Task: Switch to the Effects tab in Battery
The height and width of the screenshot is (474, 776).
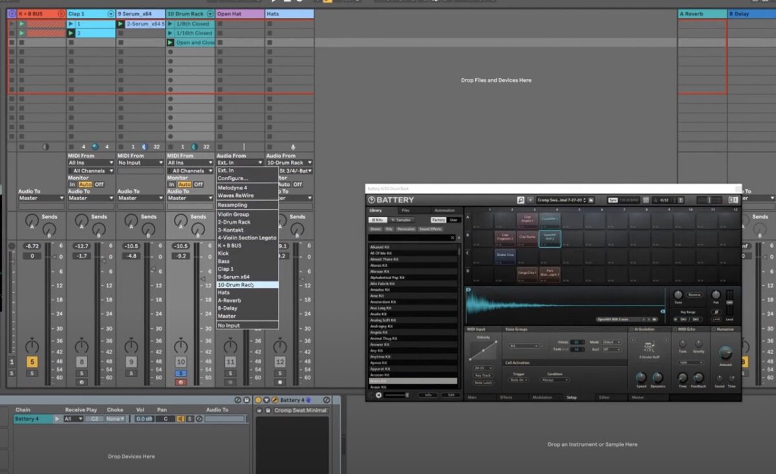Action: tap(506, 397)
